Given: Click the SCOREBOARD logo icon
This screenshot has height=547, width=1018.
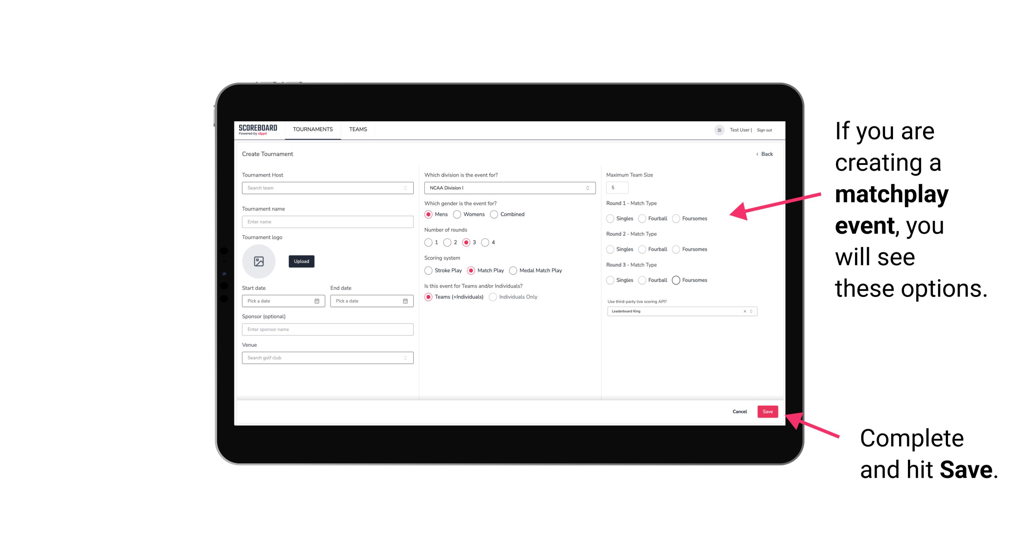Looking at the screenshot, I should click(258, 129).
